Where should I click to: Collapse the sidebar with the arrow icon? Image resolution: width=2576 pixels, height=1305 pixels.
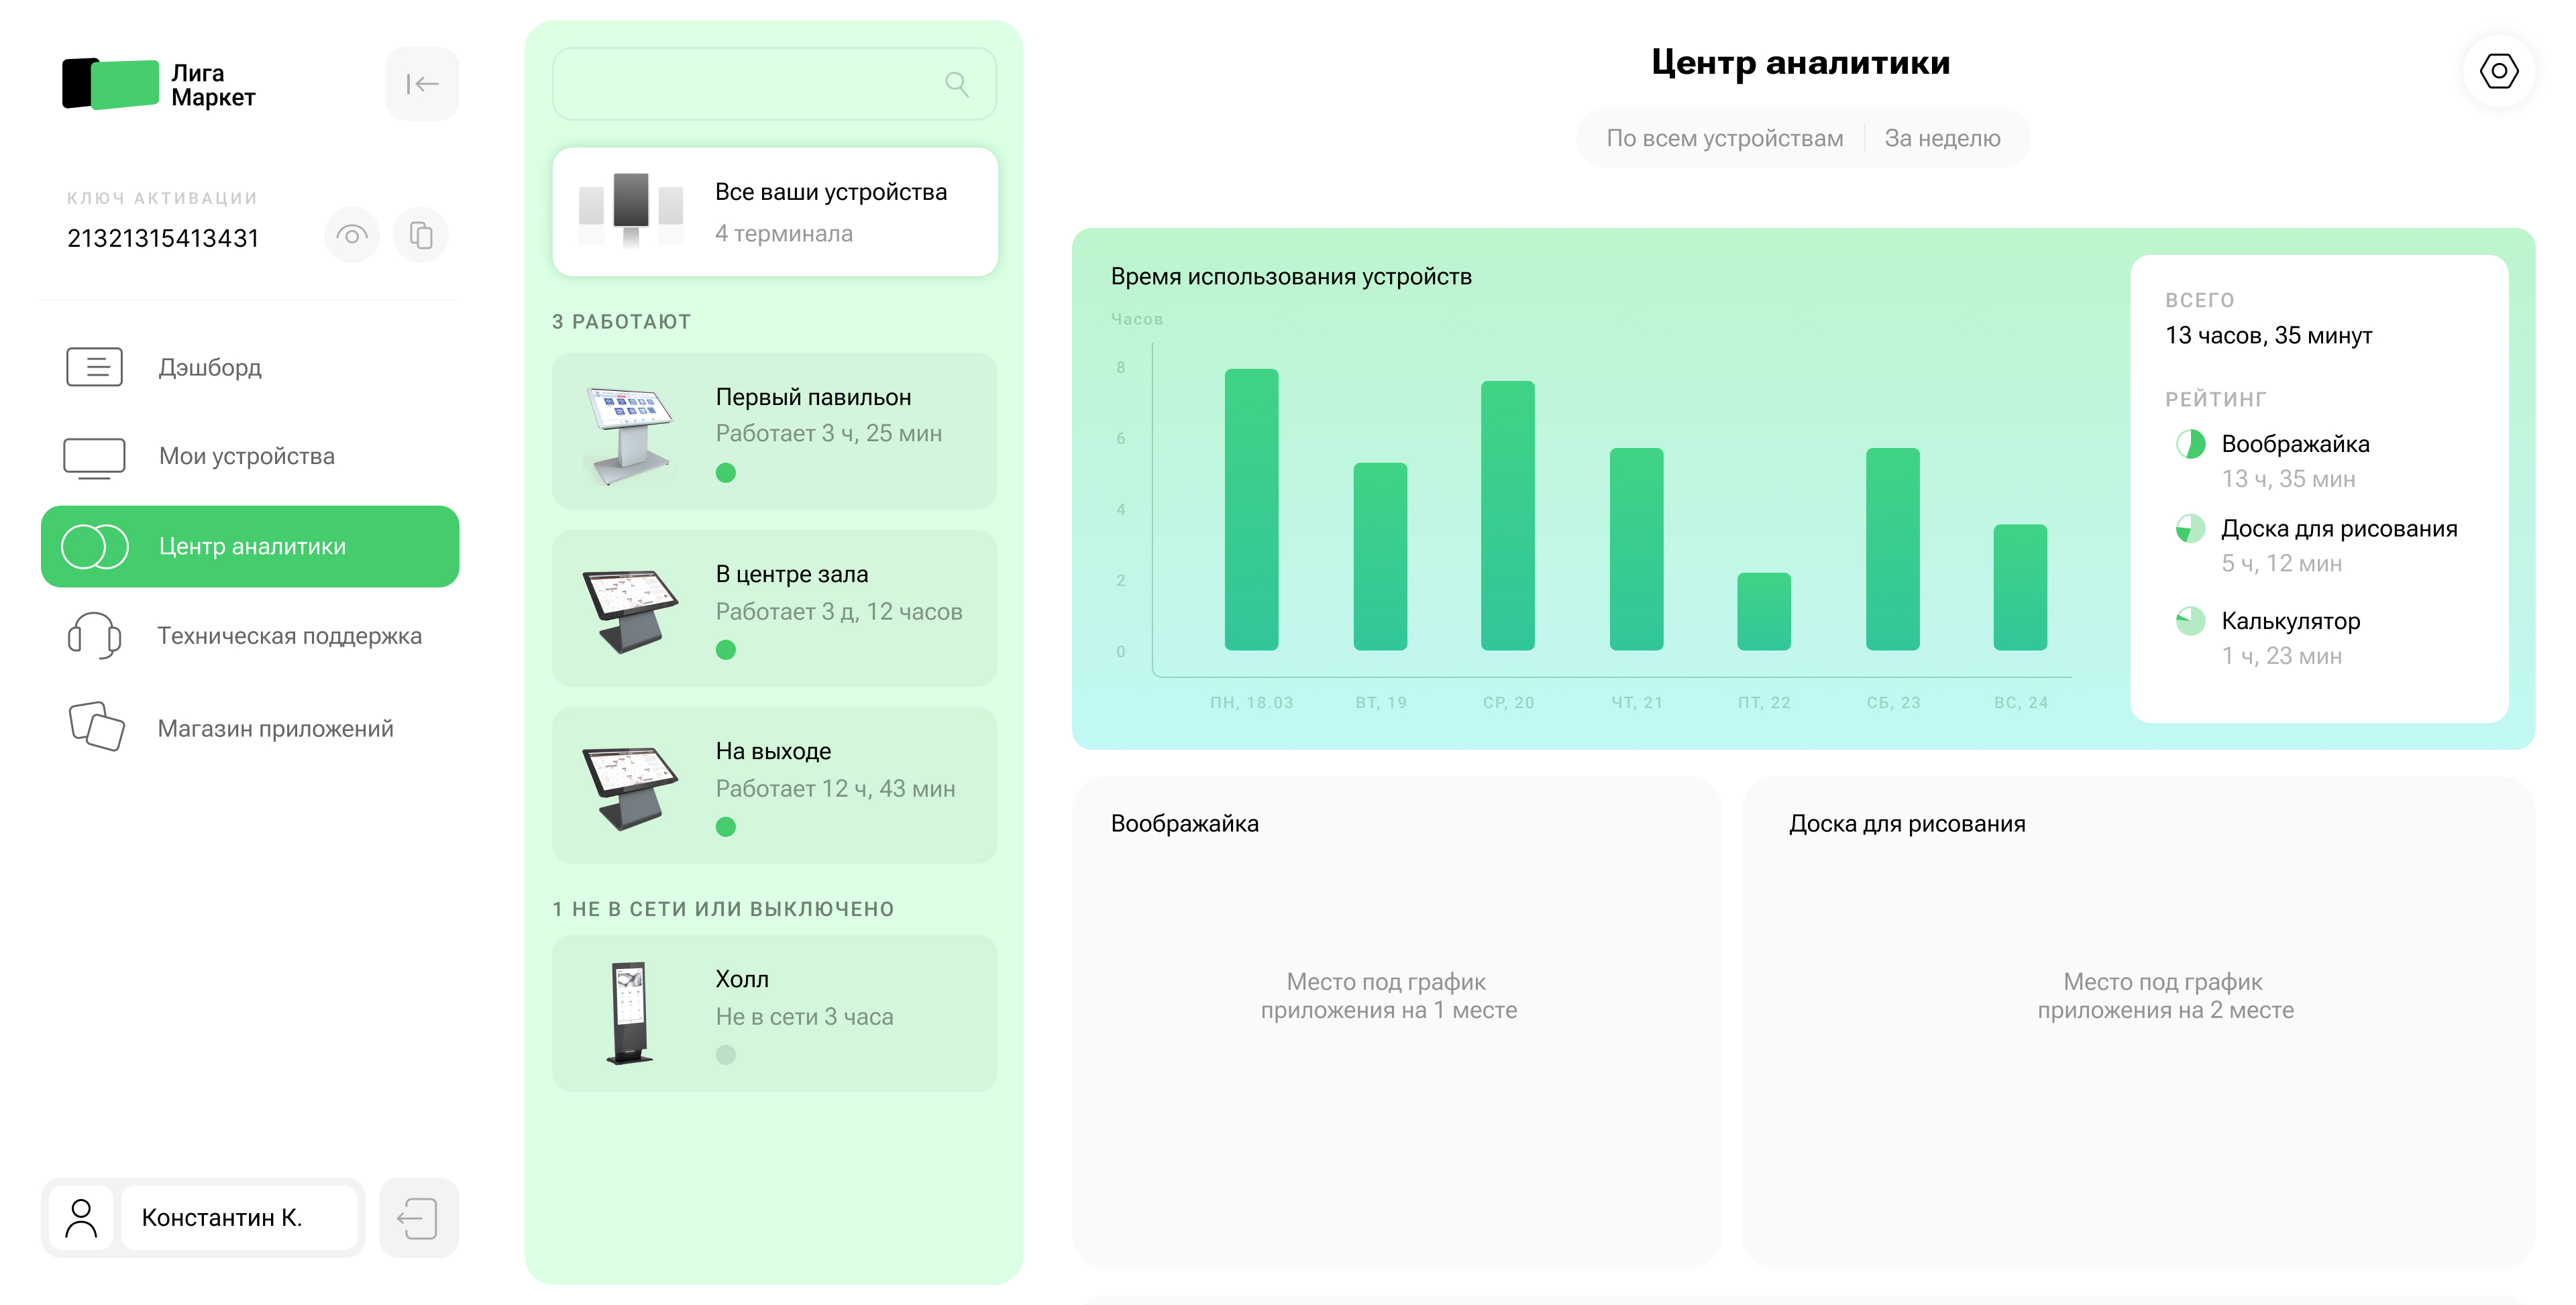click(421, 83)
